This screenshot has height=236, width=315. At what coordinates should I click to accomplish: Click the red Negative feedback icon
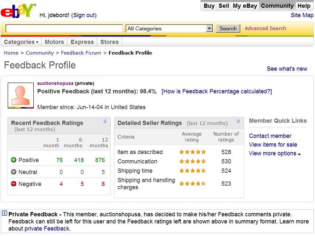tap(14, 184)
